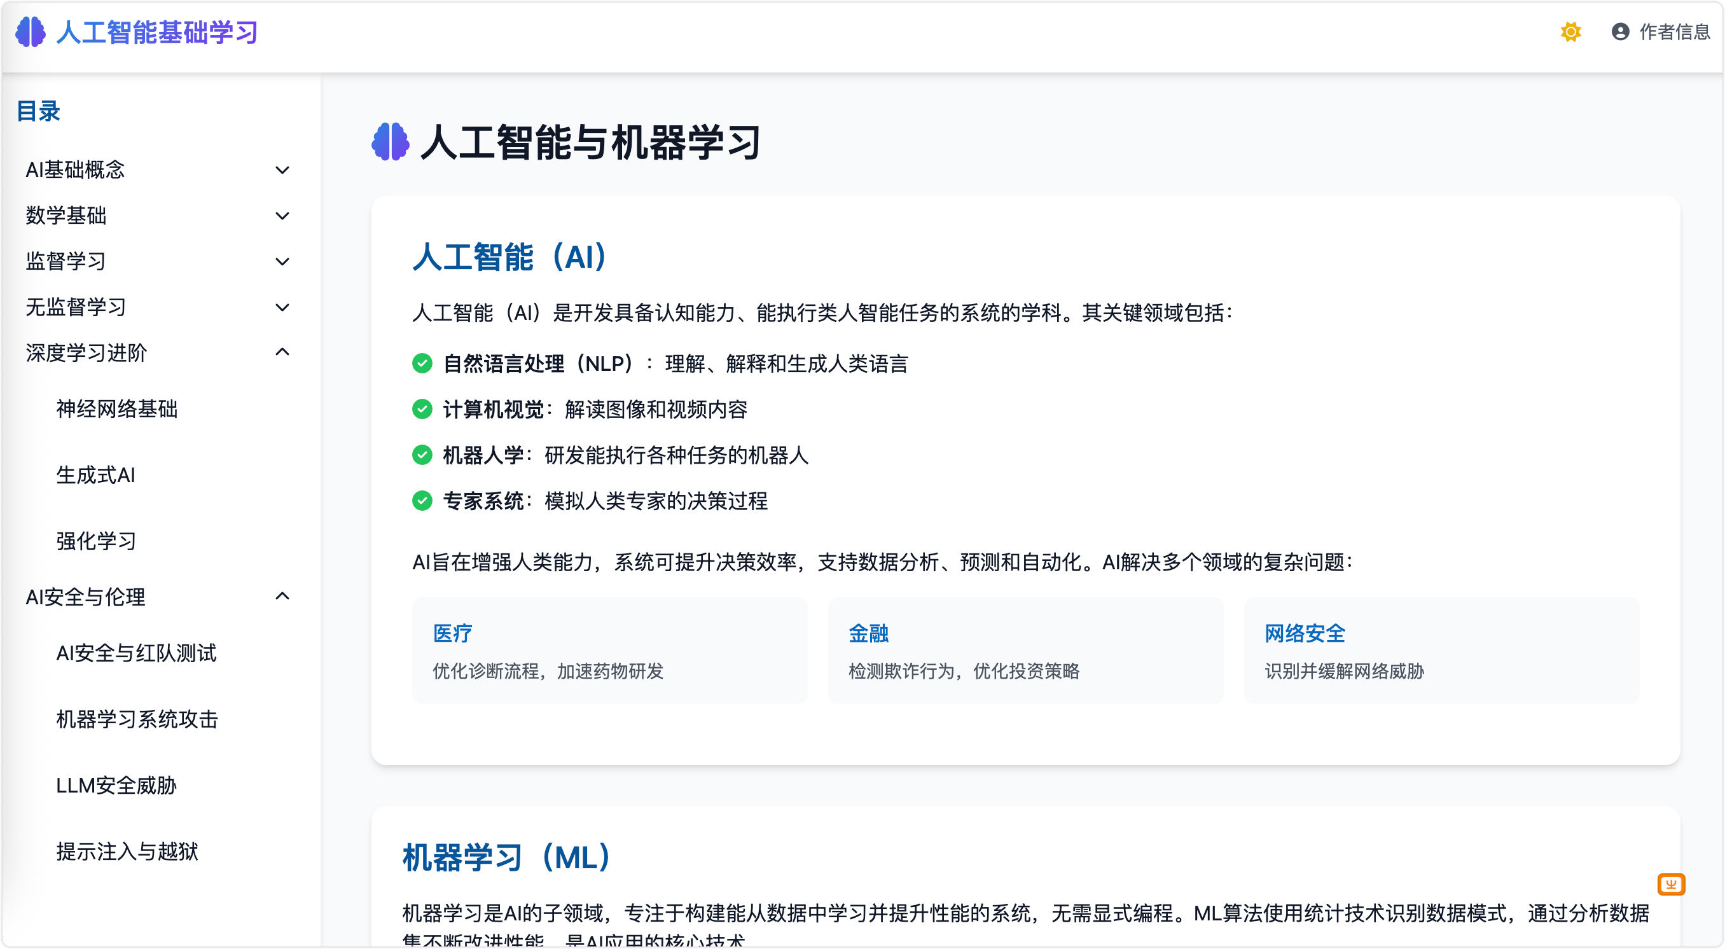Viewport: 1725px width, 949px height.
Task: Collapse the 深度学习进阶 section
Action: pos(282,352)
